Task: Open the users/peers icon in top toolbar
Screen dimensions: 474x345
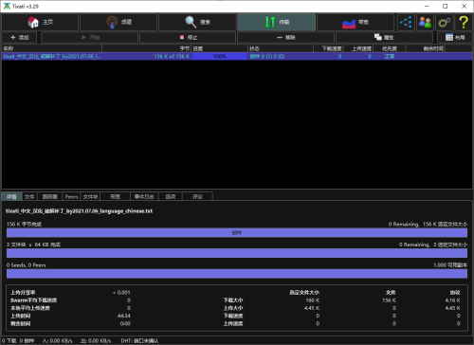Action: click(425, 22)
